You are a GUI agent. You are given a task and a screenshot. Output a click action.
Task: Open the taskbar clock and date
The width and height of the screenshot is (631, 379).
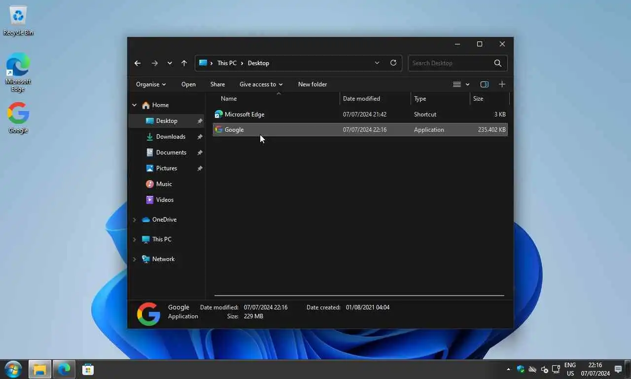point(596,369)
